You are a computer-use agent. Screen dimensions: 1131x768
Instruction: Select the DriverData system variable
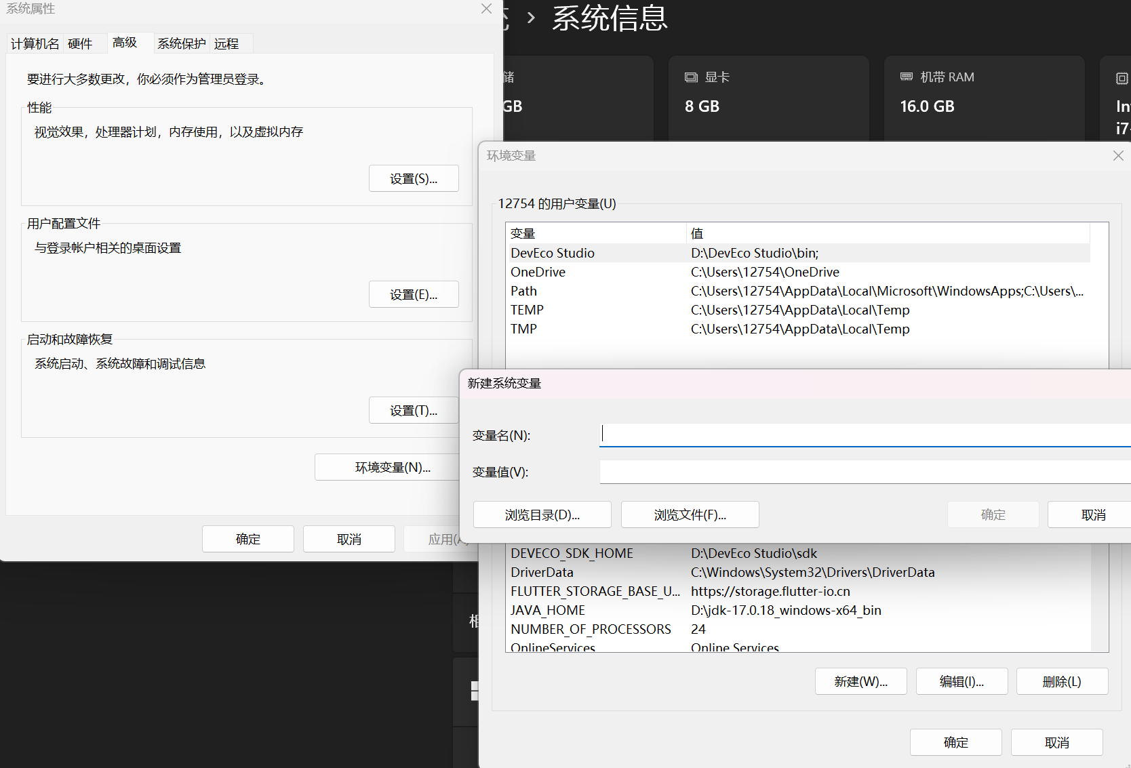799,572
